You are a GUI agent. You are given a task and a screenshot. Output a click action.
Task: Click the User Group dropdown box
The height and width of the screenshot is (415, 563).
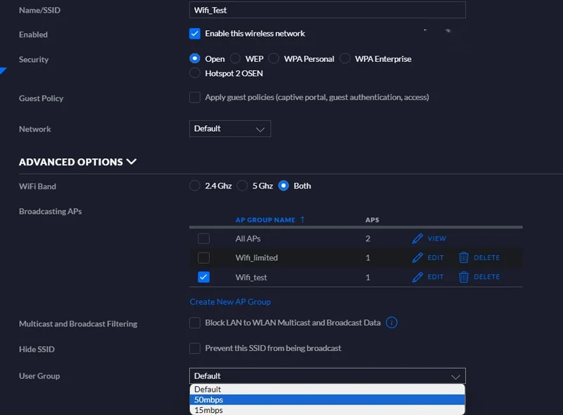(x=327, y=376)
